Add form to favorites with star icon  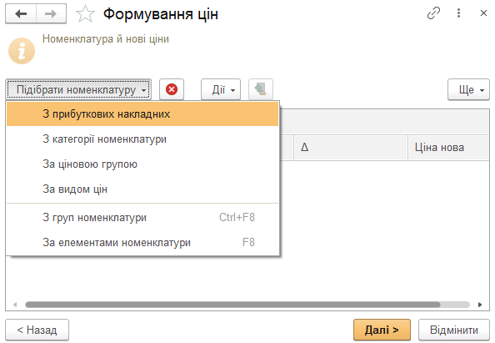pos(85,14)
